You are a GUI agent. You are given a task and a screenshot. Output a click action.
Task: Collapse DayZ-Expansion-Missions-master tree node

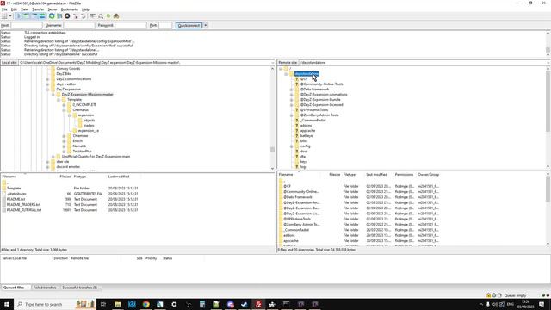click(x=53, y=95)
